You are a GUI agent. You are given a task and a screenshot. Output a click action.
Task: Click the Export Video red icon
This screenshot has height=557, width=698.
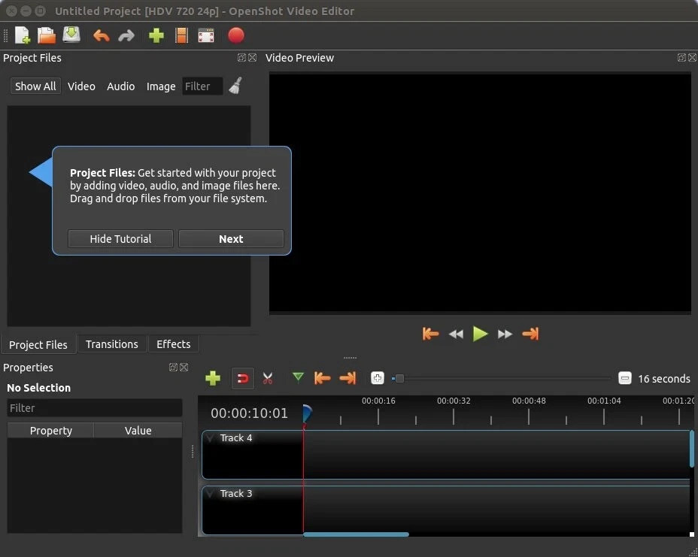click(235, 35)
